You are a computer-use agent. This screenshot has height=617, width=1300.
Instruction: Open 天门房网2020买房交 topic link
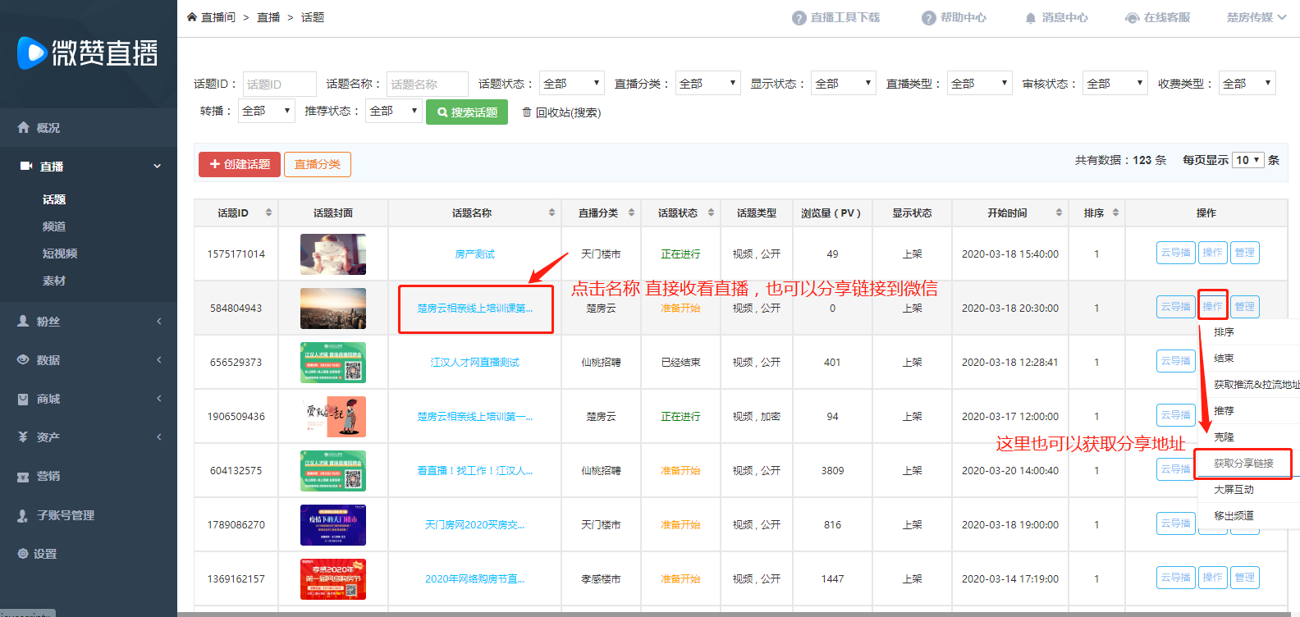coord(475,525)
